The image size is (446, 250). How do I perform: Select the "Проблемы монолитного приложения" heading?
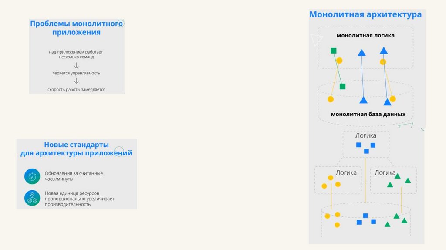click(77, 27)
